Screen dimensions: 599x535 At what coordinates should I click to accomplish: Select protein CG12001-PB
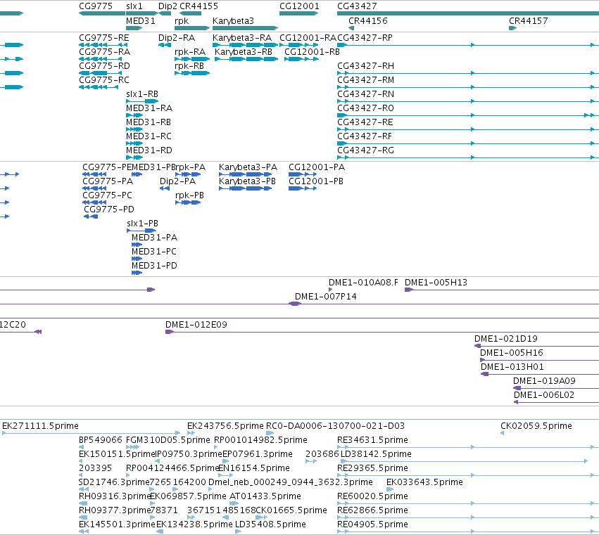(x=303, y=188)
